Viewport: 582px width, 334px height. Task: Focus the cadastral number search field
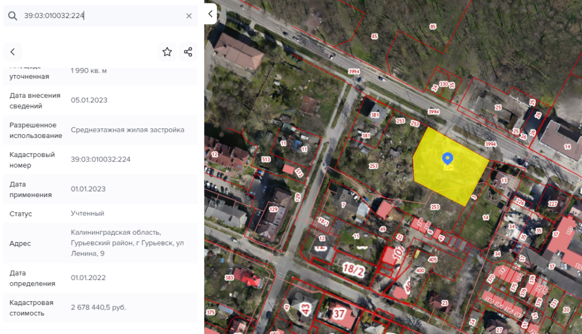[102, 16]
